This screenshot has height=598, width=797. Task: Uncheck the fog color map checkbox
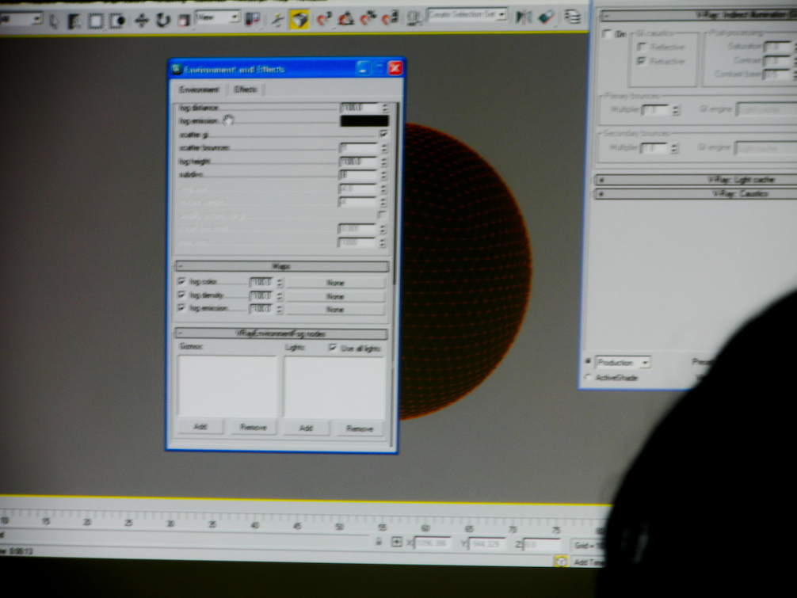point(181,281)
